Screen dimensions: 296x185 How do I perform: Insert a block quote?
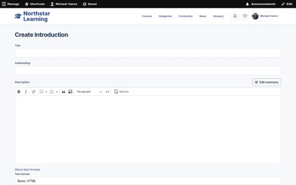[x=63, y=92]
